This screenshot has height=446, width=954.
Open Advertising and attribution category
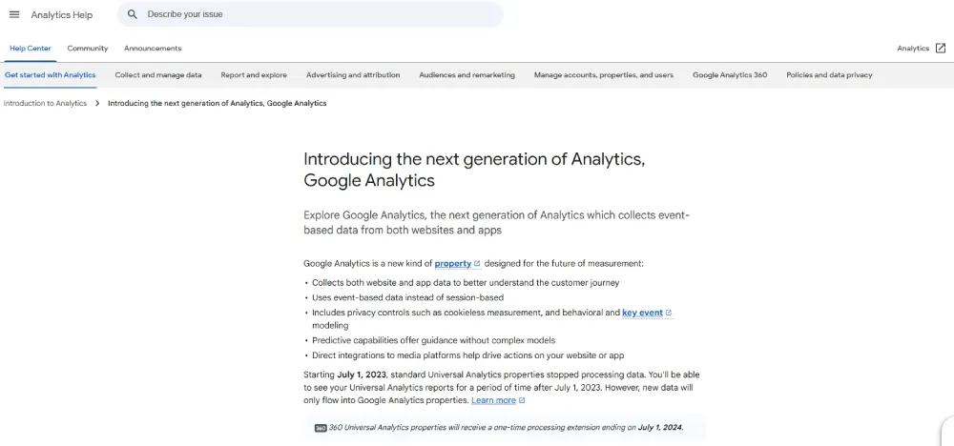click(x=353, y=75)
